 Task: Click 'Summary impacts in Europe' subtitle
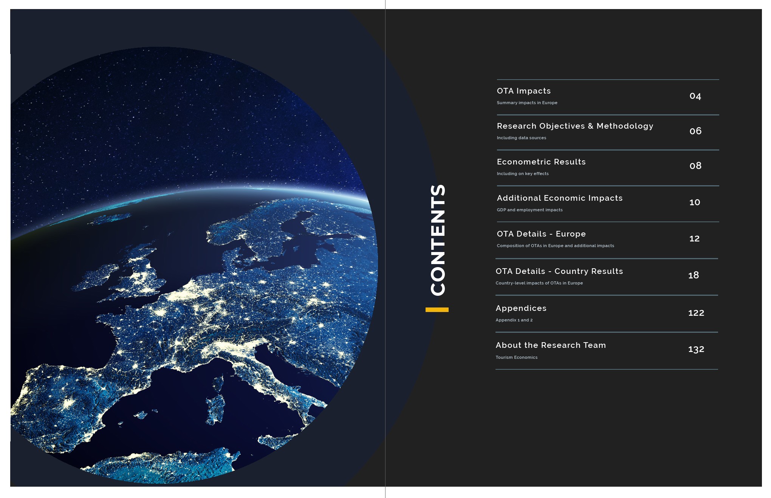(x=527, y=103)
